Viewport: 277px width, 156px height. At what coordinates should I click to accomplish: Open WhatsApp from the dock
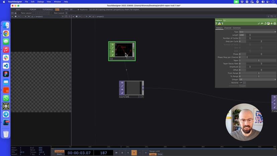(6, 98)
